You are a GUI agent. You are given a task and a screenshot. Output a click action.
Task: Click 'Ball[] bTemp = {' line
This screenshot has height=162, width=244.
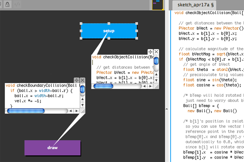click(x=201, y=106)
